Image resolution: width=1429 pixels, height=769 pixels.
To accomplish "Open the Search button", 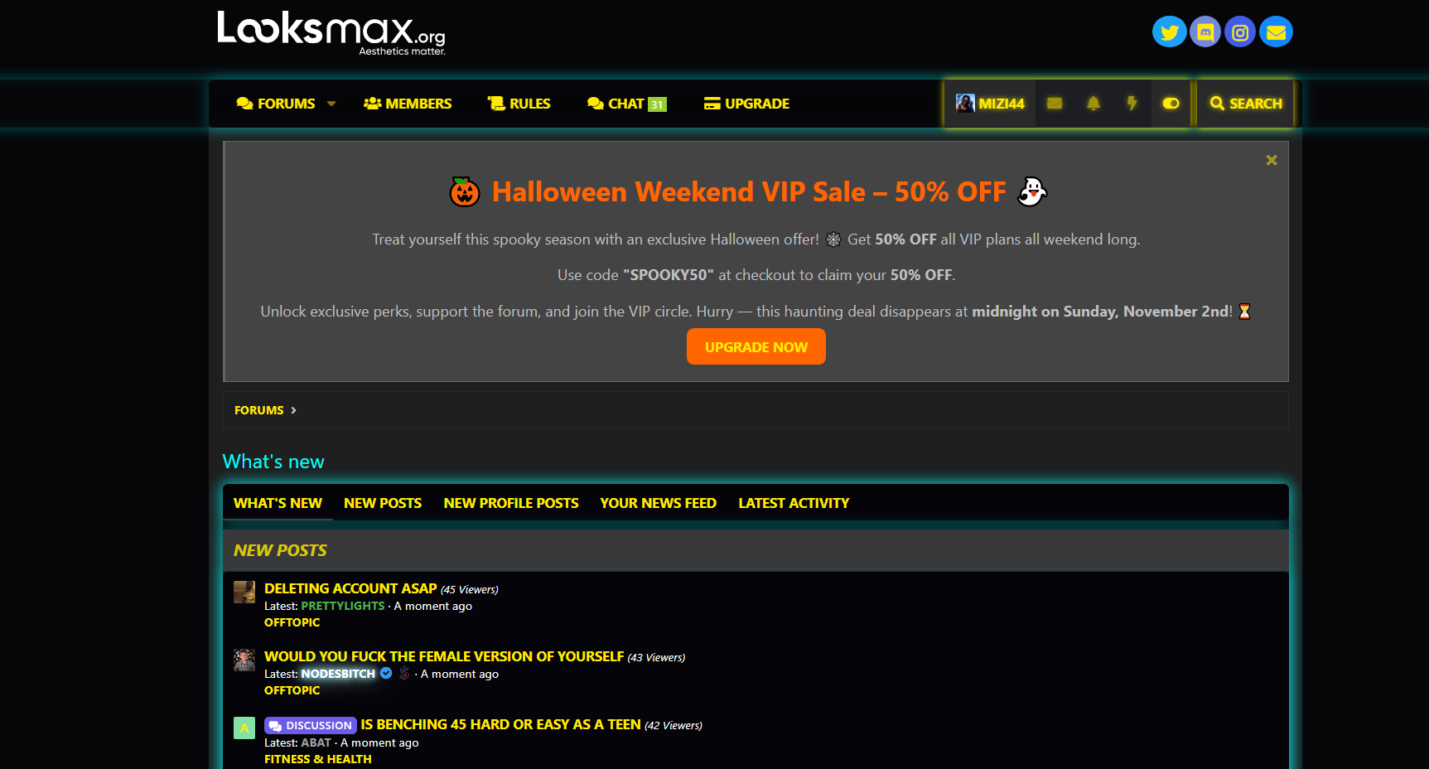I will point(1245,104).
